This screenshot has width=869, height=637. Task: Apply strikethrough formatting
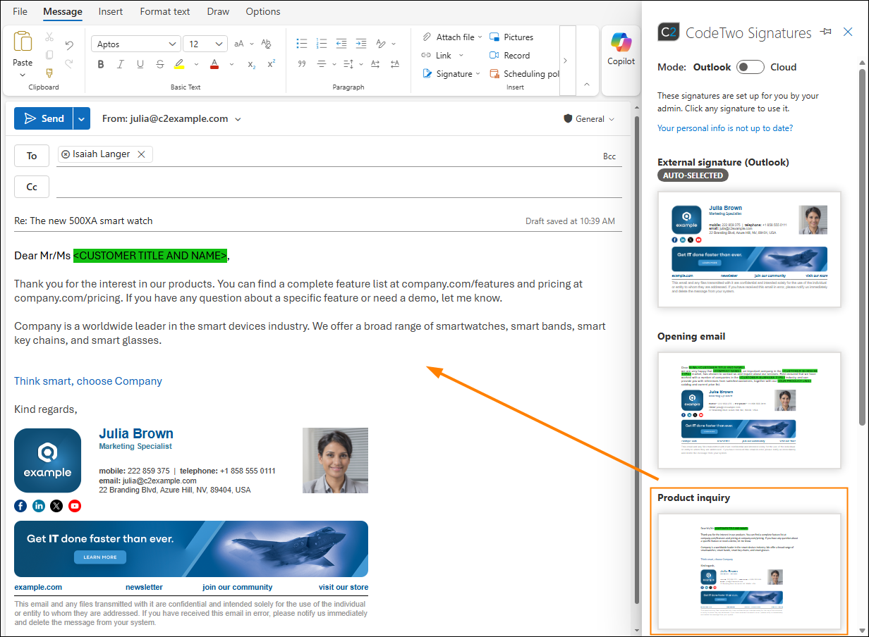pos(159,64)
